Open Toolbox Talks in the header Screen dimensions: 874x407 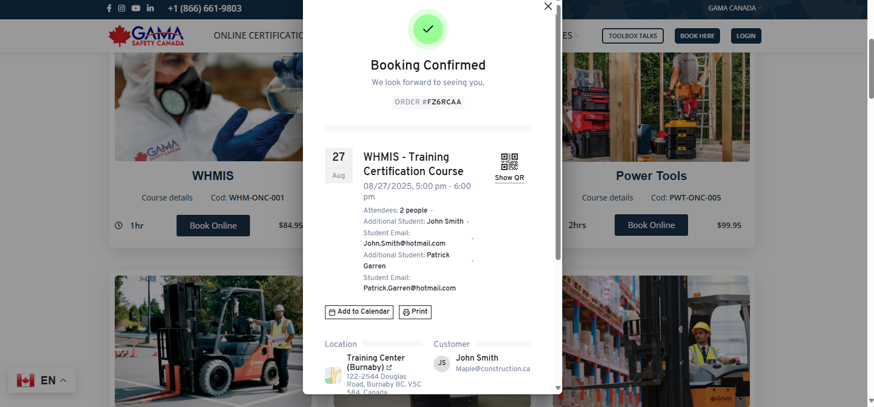(633, 36)
